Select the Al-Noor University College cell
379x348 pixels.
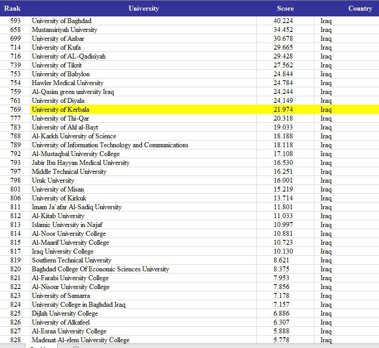(x=144, y=234)
